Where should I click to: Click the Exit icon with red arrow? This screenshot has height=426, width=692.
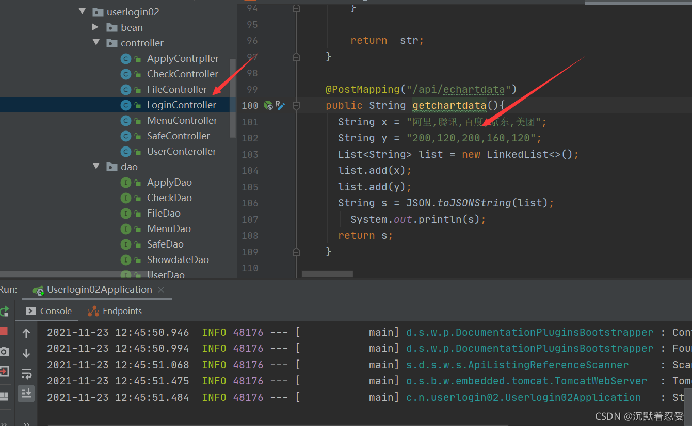point(4,371)
